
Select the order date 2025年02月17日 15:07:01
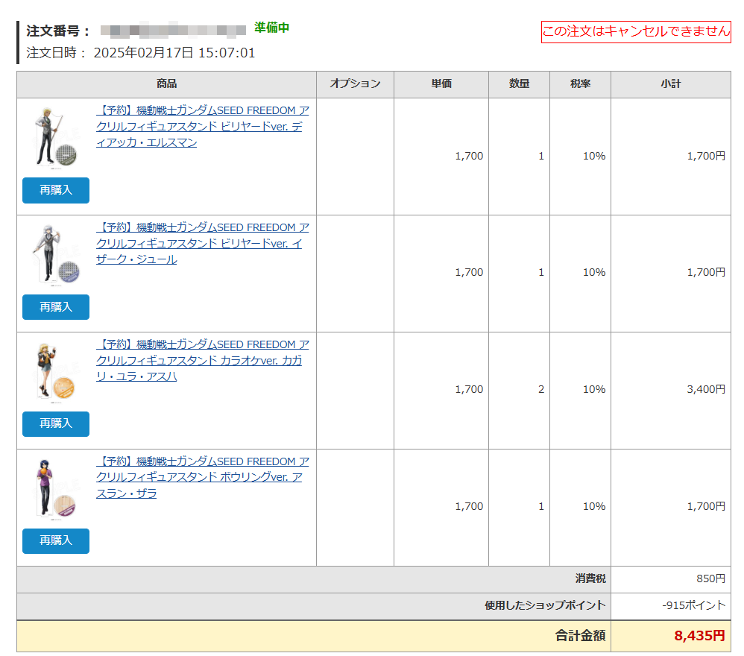(x=174, y=53)
